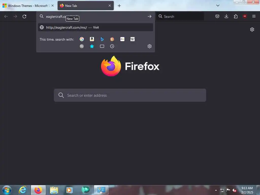This screenshot has width=260, height=195.
Task: Search open tabs using the tabs icon
Action: [x=102, y=46]
